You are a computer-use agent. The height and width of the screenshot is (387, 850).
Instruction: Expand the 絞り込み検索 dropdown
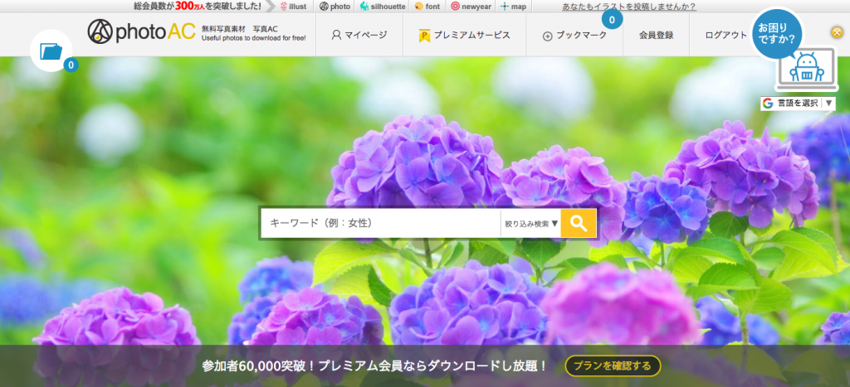pos(531,223)
